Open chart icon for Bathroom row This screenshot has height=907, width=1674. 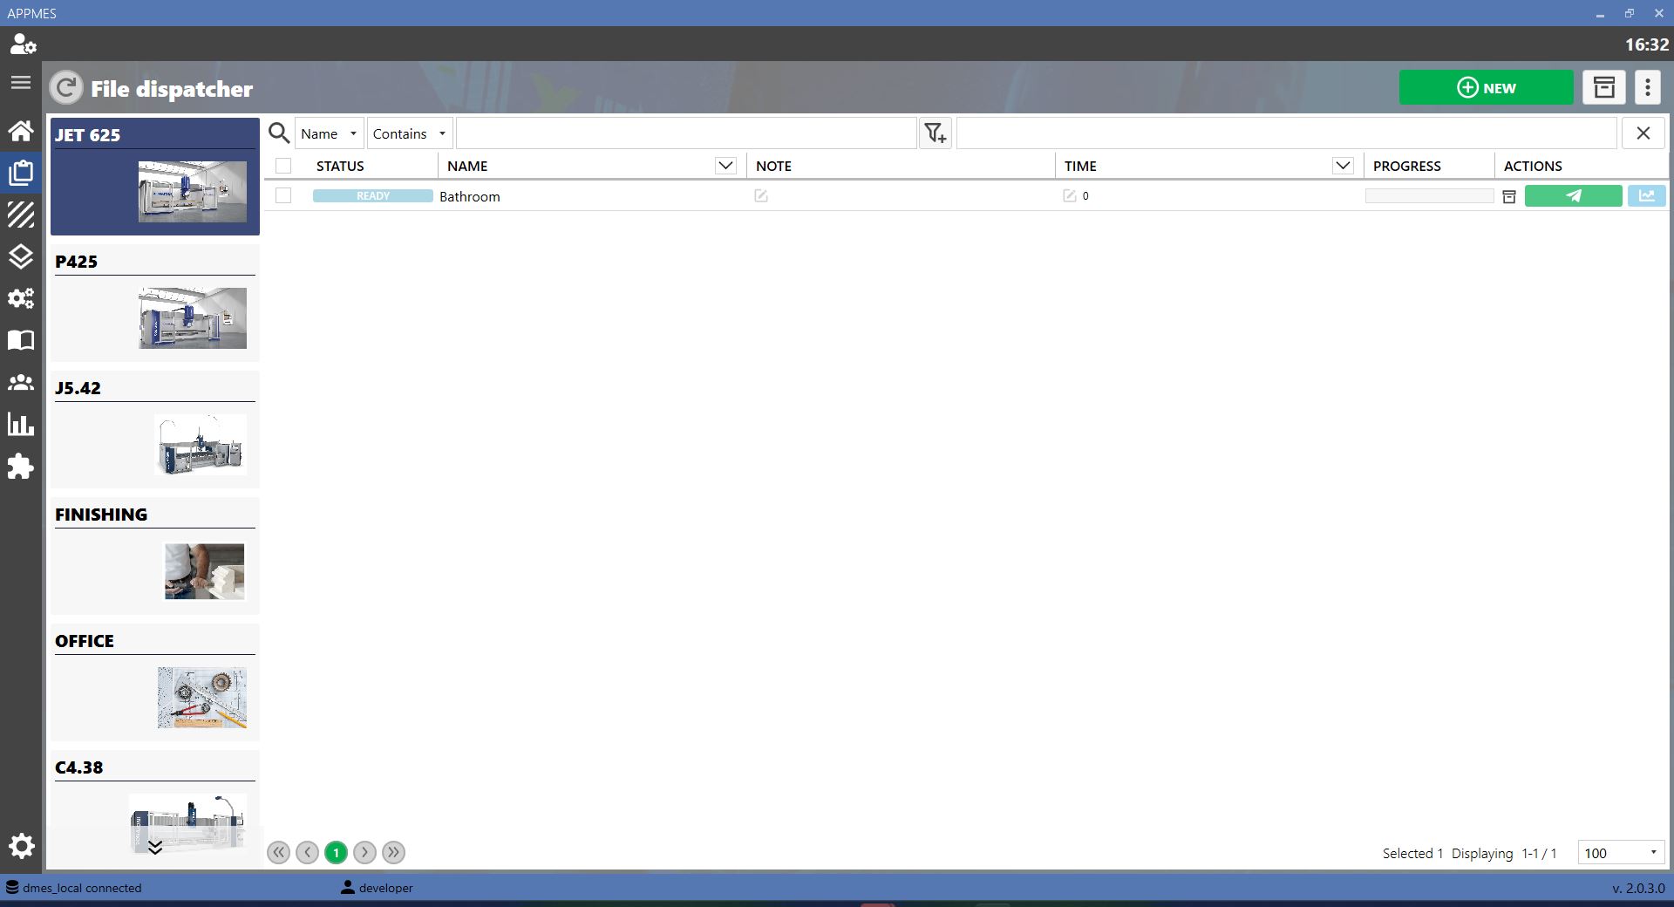coord(1646,196)
